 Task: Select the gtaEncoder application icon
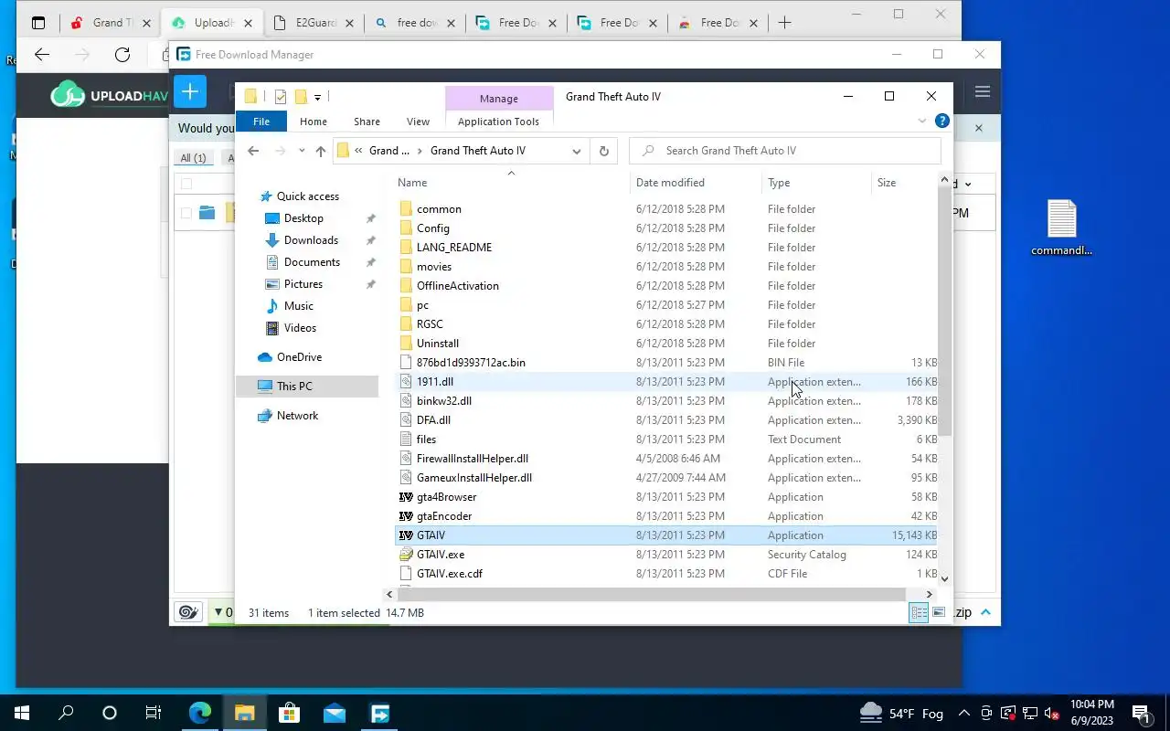(x=407, y=516)
